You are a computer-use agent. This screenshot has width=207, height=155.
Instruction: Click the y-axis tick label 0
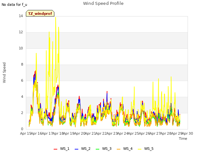tap(22, 129)
